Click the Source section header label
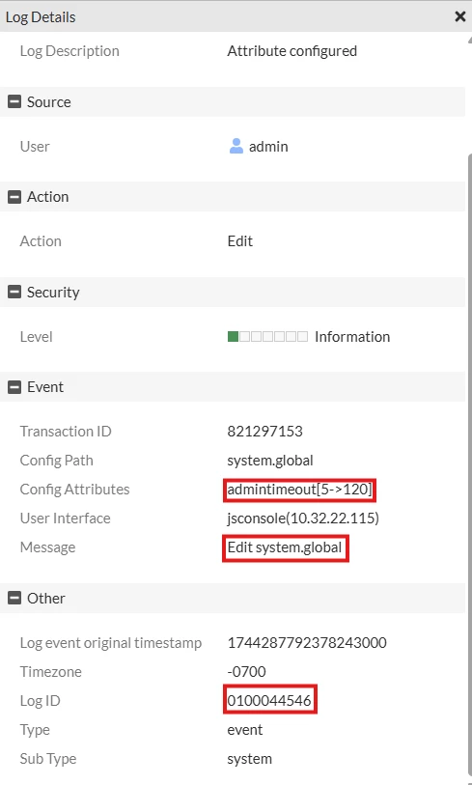 click(x=49, y=101)
